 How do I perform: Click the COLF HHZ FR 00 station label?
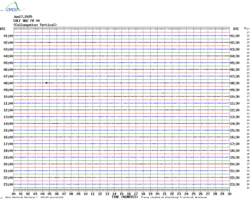pyautogui.click(x=26, y=21)
